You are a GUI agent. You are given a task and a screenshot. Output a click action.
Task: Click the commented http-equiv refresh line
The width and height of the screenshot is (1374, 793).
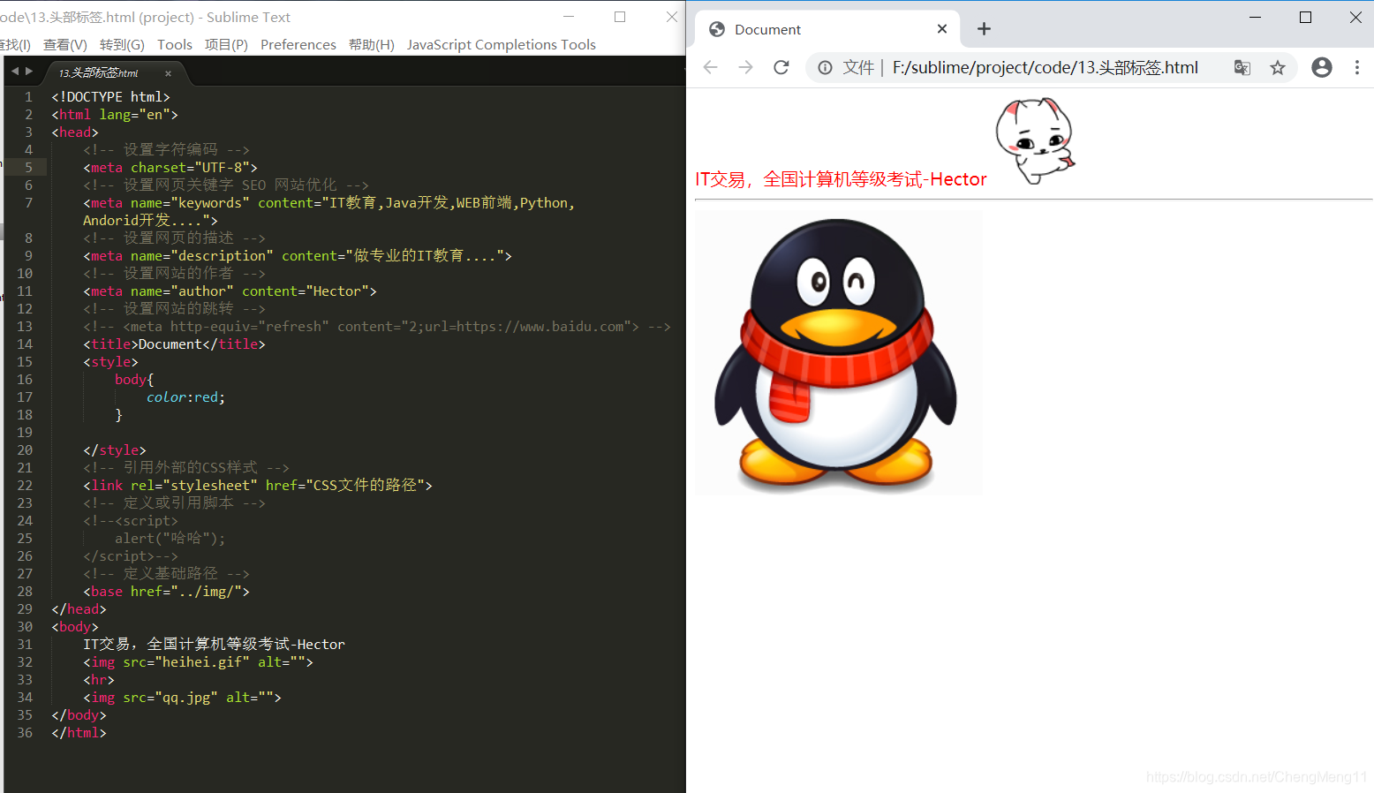pyautogui.click(x=377, y=327)
